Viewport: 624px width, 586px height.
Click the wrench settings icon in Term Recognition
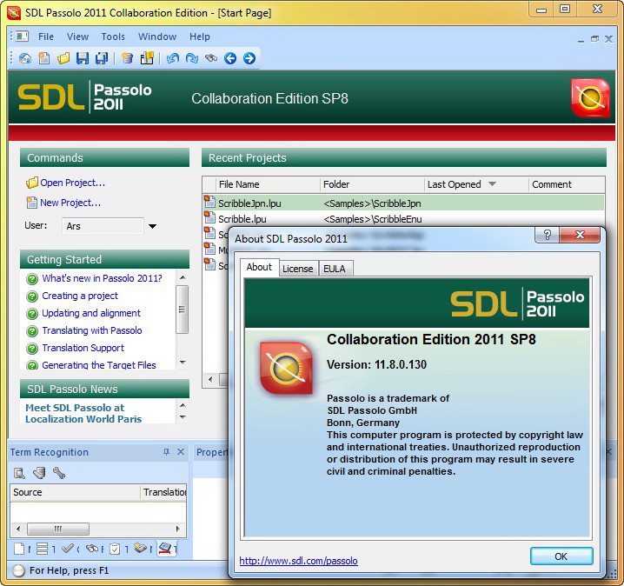pos(59,473)
